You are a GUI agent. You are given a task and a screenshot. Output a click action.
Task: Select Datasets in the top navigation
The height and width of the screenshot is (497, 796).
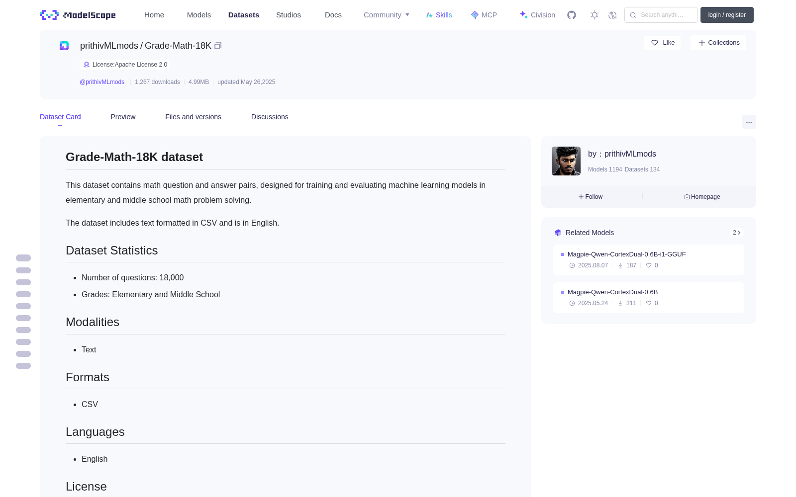tap(244, 15)
